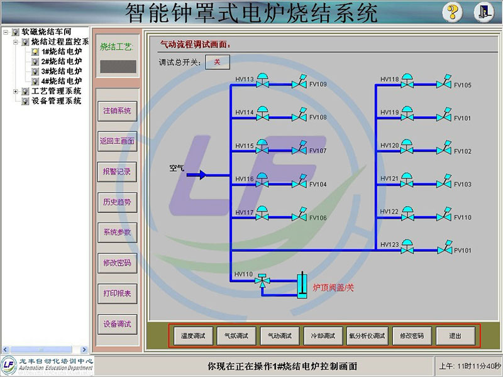Click the furnace top cylinder icon
This screenshot has height=377, width=503.
tap(302, 287)
